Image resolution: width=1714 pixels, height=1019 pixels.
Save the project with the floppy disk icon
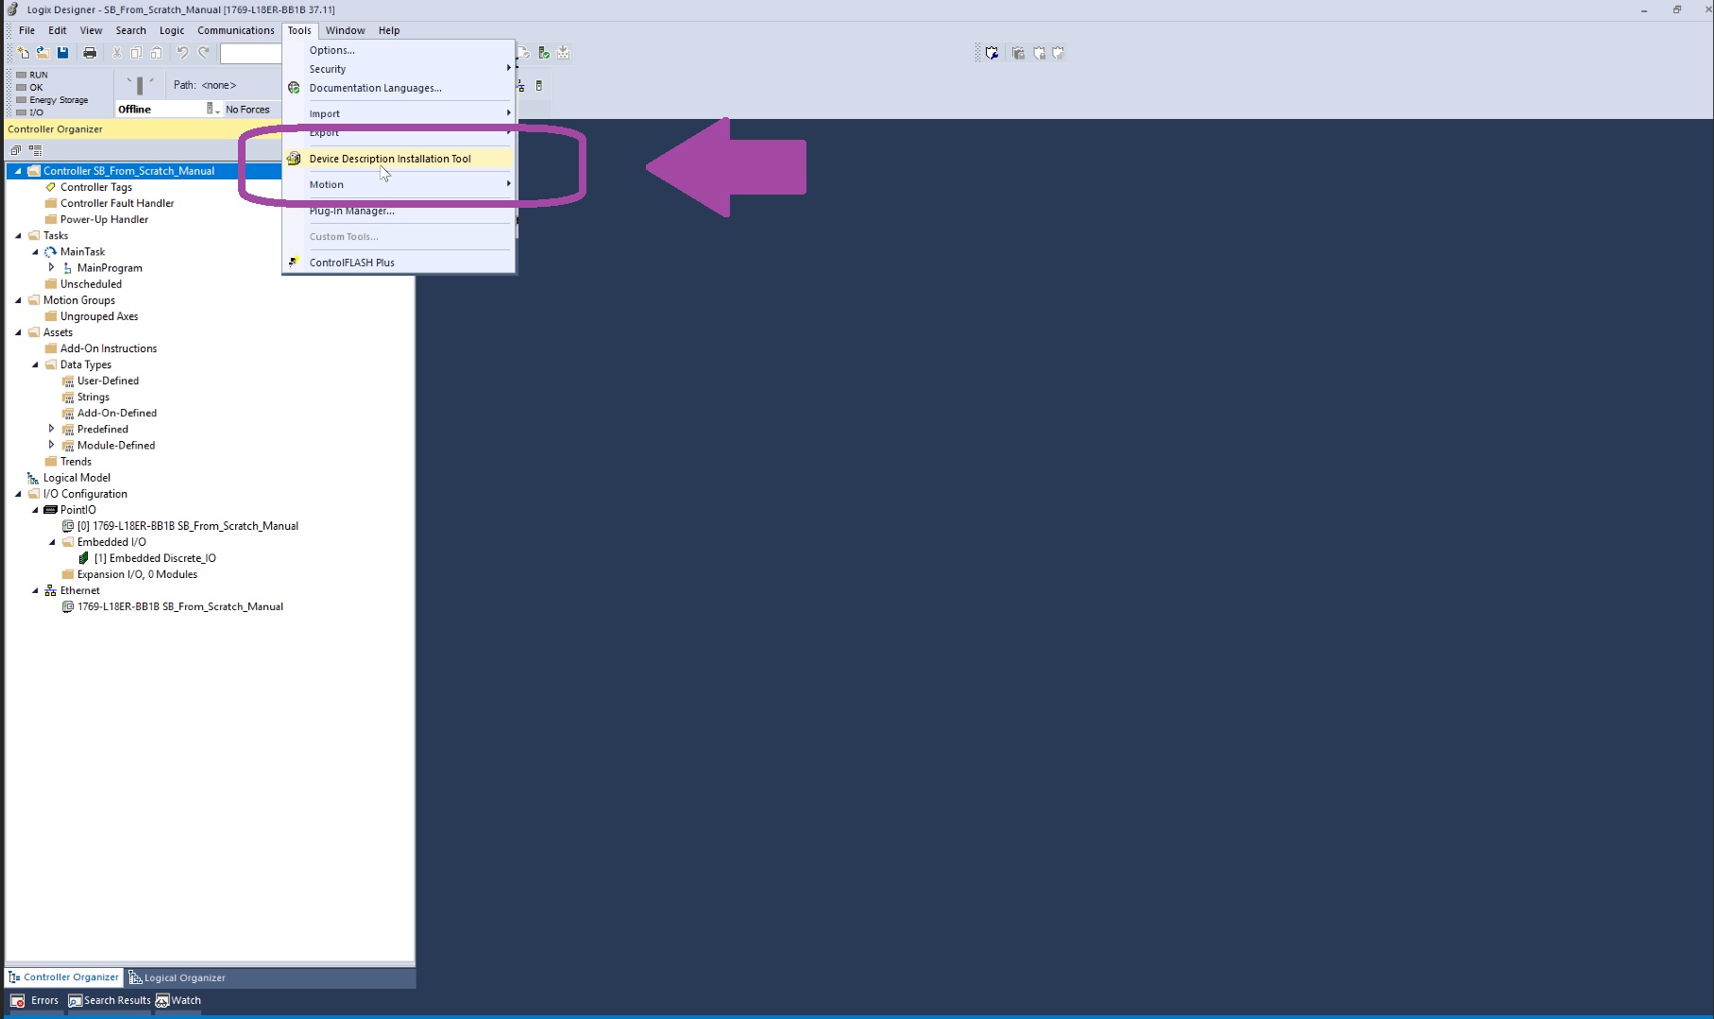click(x=62, y=53)
